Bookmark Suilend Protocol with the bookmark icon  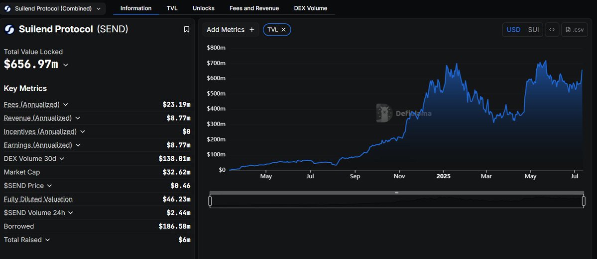pos(187,29)
